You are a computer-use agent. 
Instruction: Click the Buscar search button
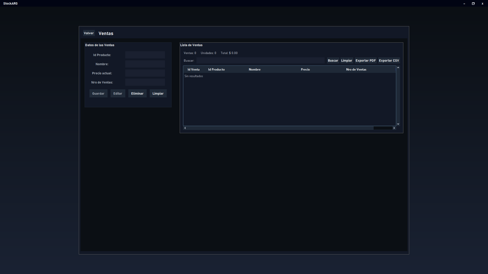click(333, 61)
